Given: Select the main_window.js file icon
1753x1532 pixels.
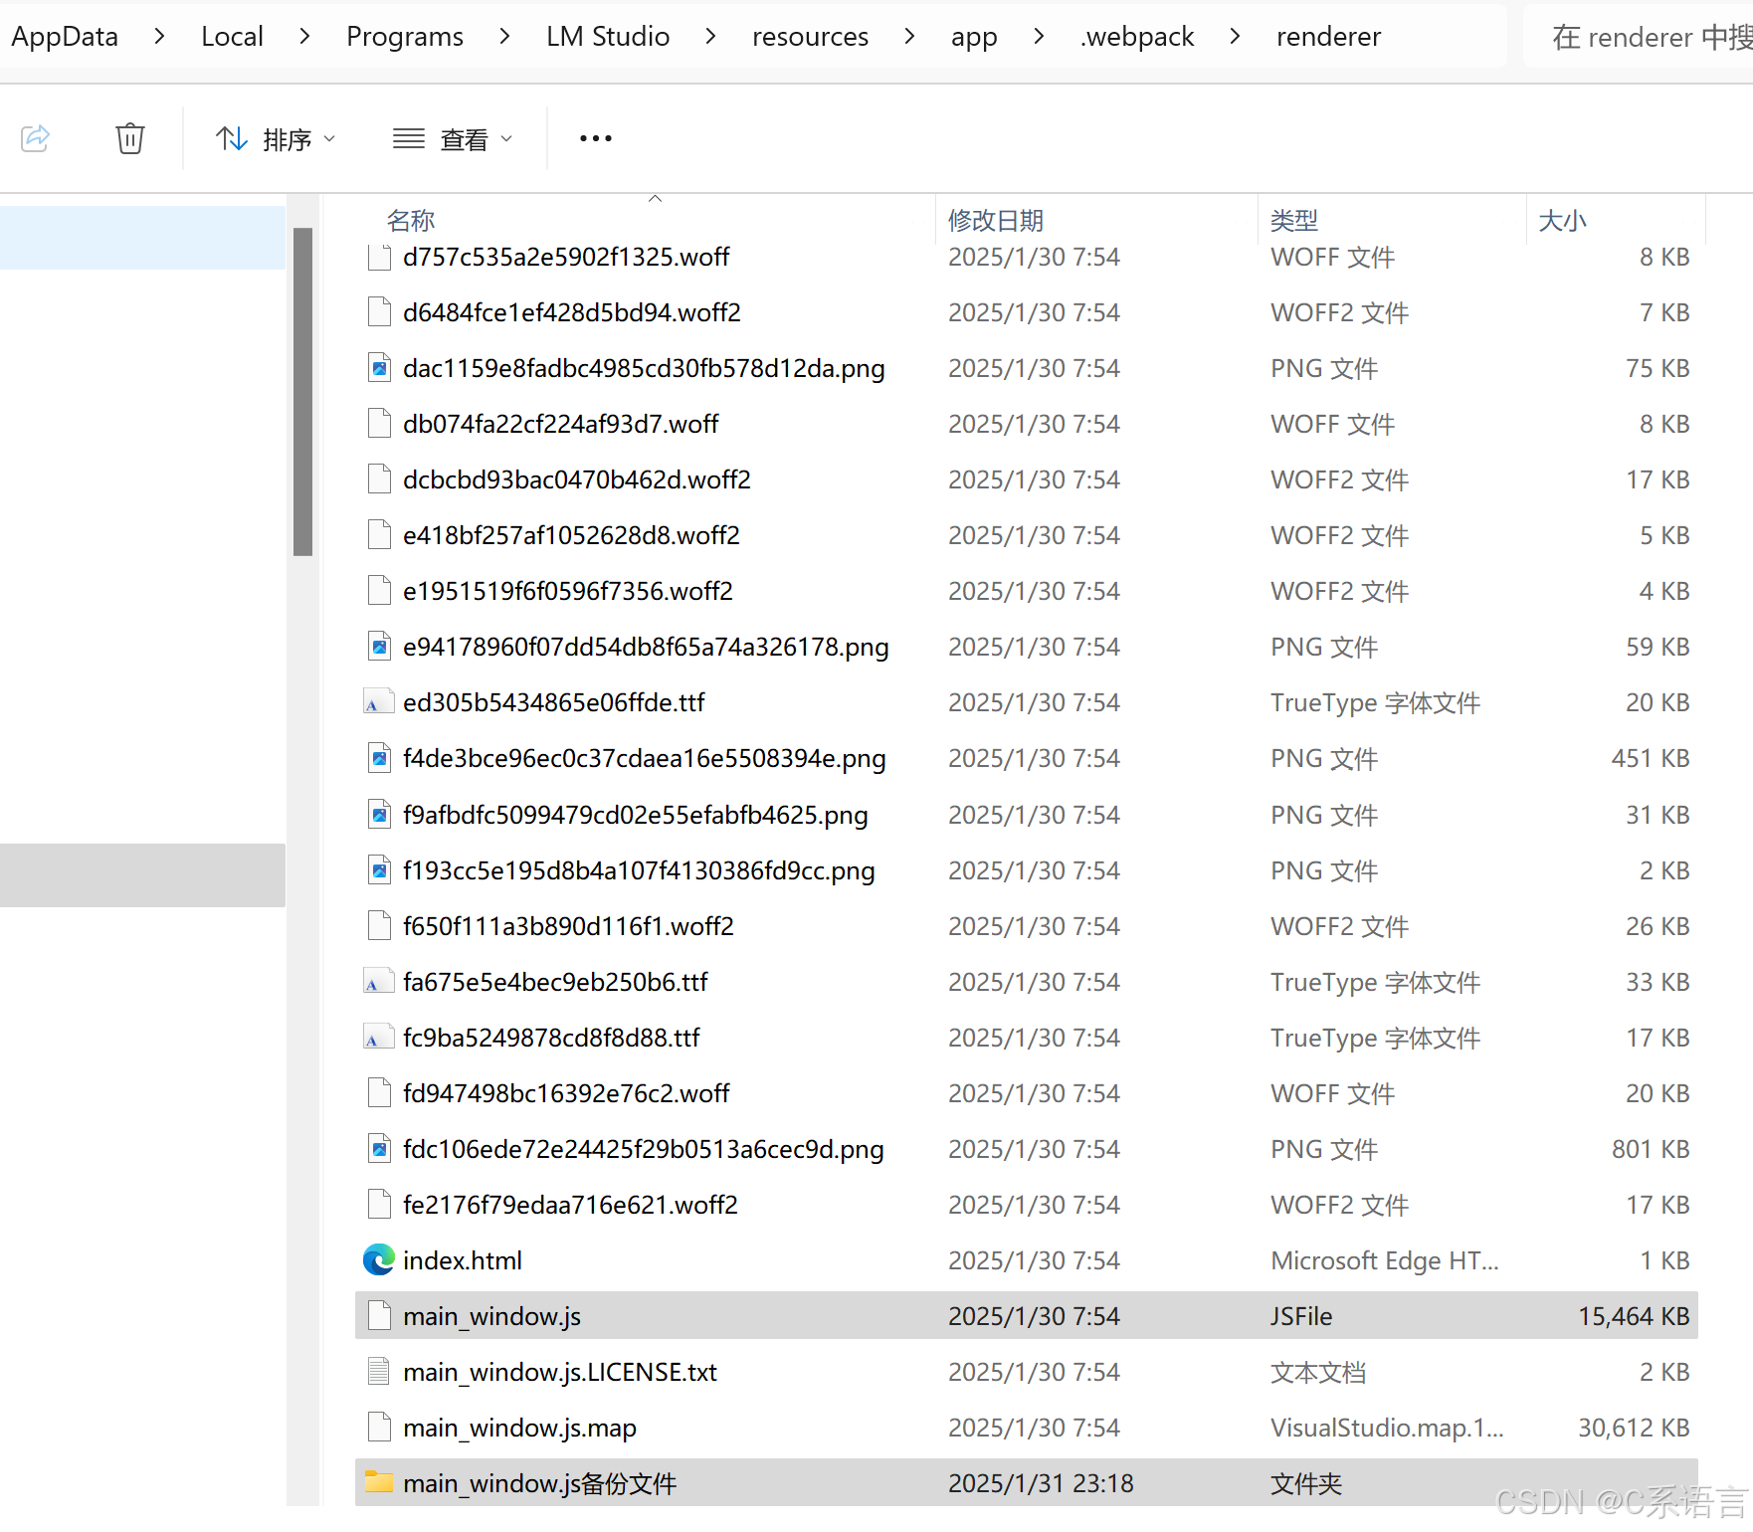Looking at the screenshot, I should click(379, 1316).
